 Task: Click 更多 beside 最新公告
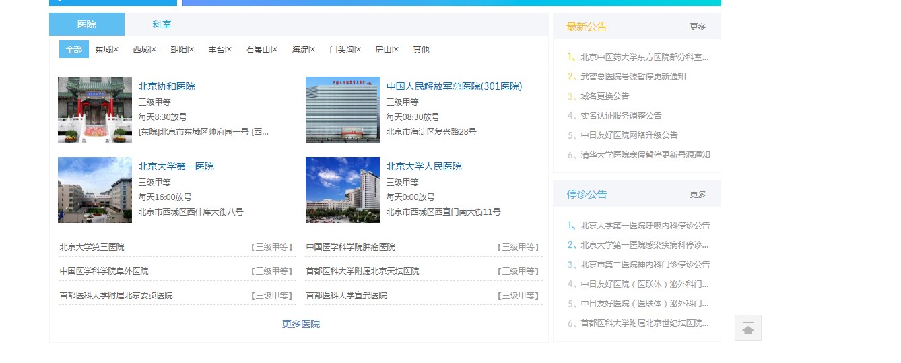[698, 26]
